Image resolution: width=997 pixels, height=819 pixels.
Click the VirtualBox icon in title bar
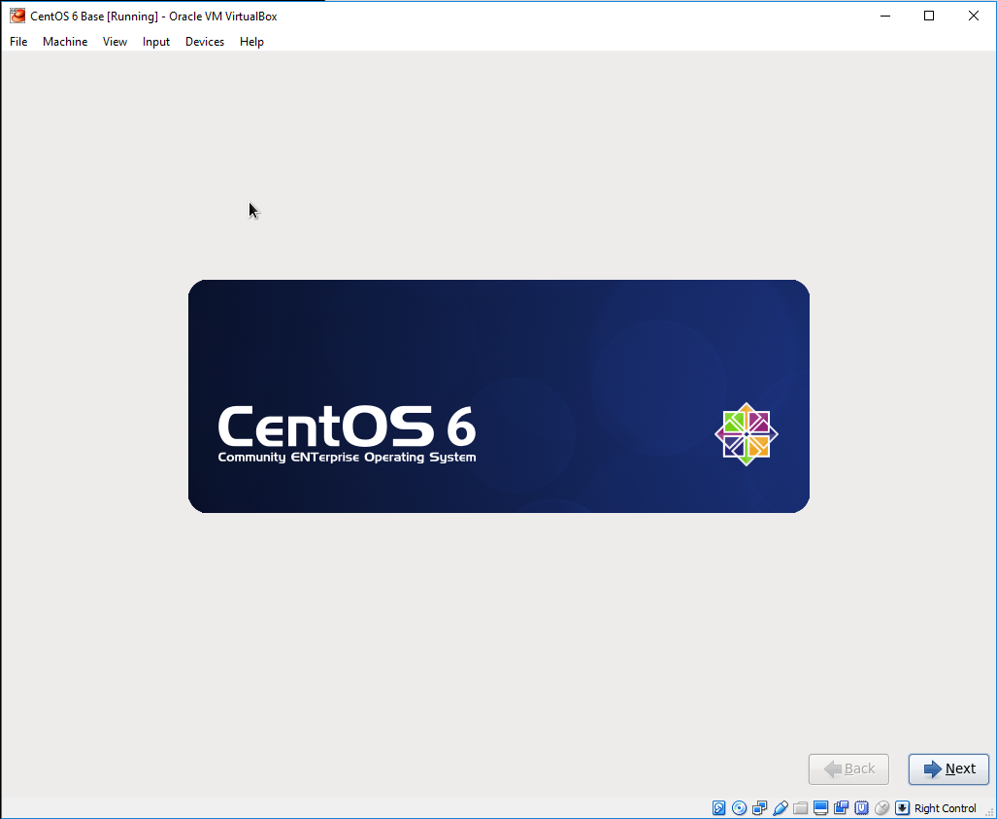point(17,16)
